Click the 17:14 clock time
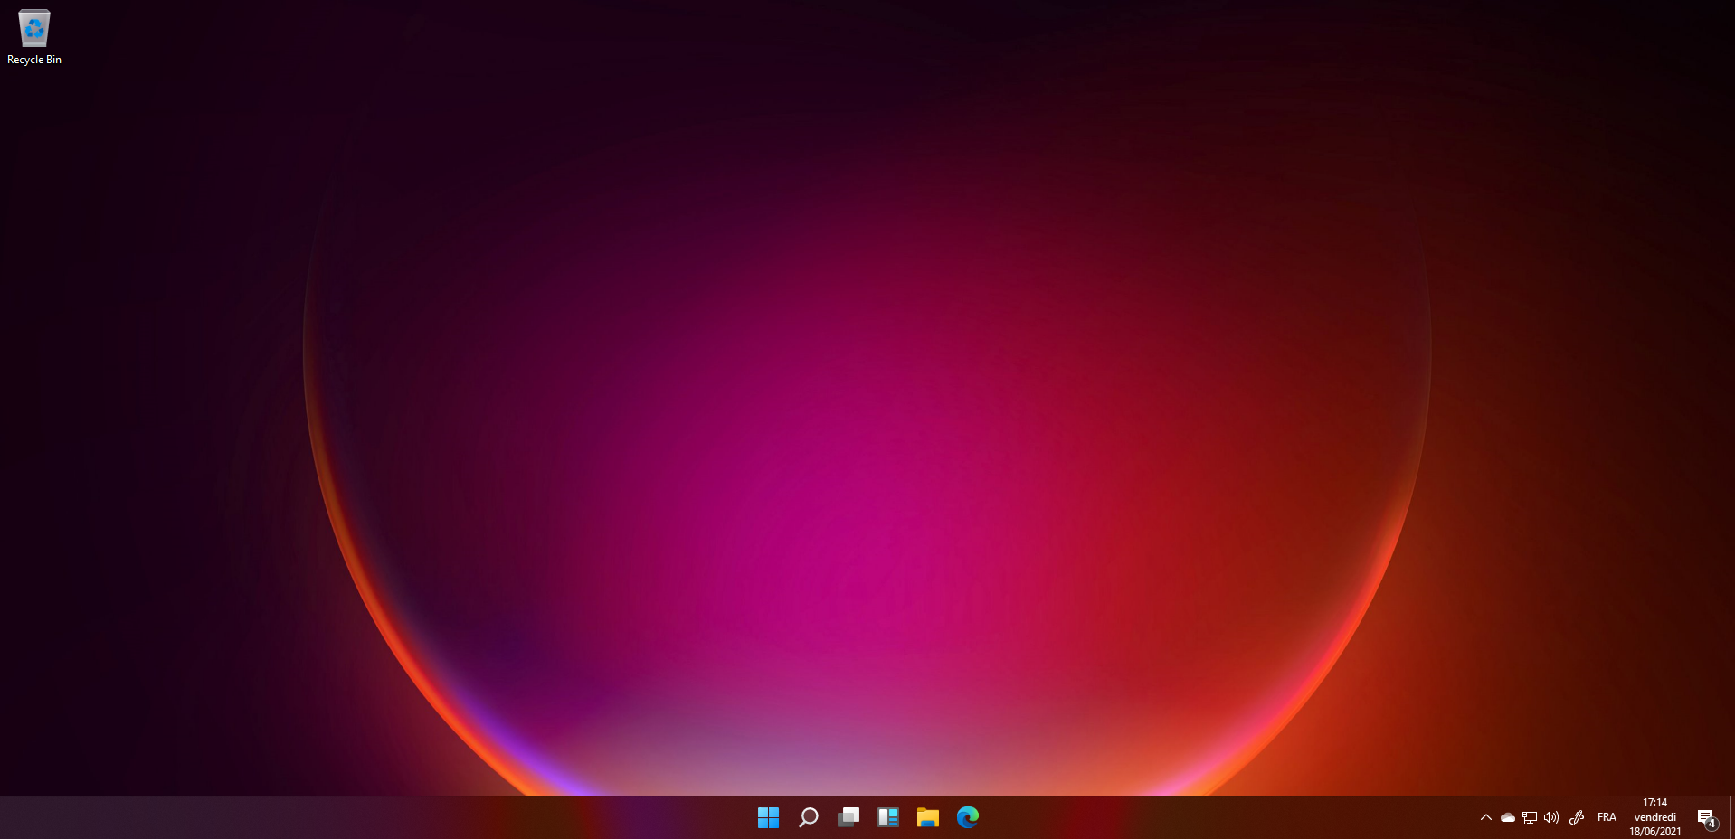This screenshot has height=839, width=1735. point(1654,803)
